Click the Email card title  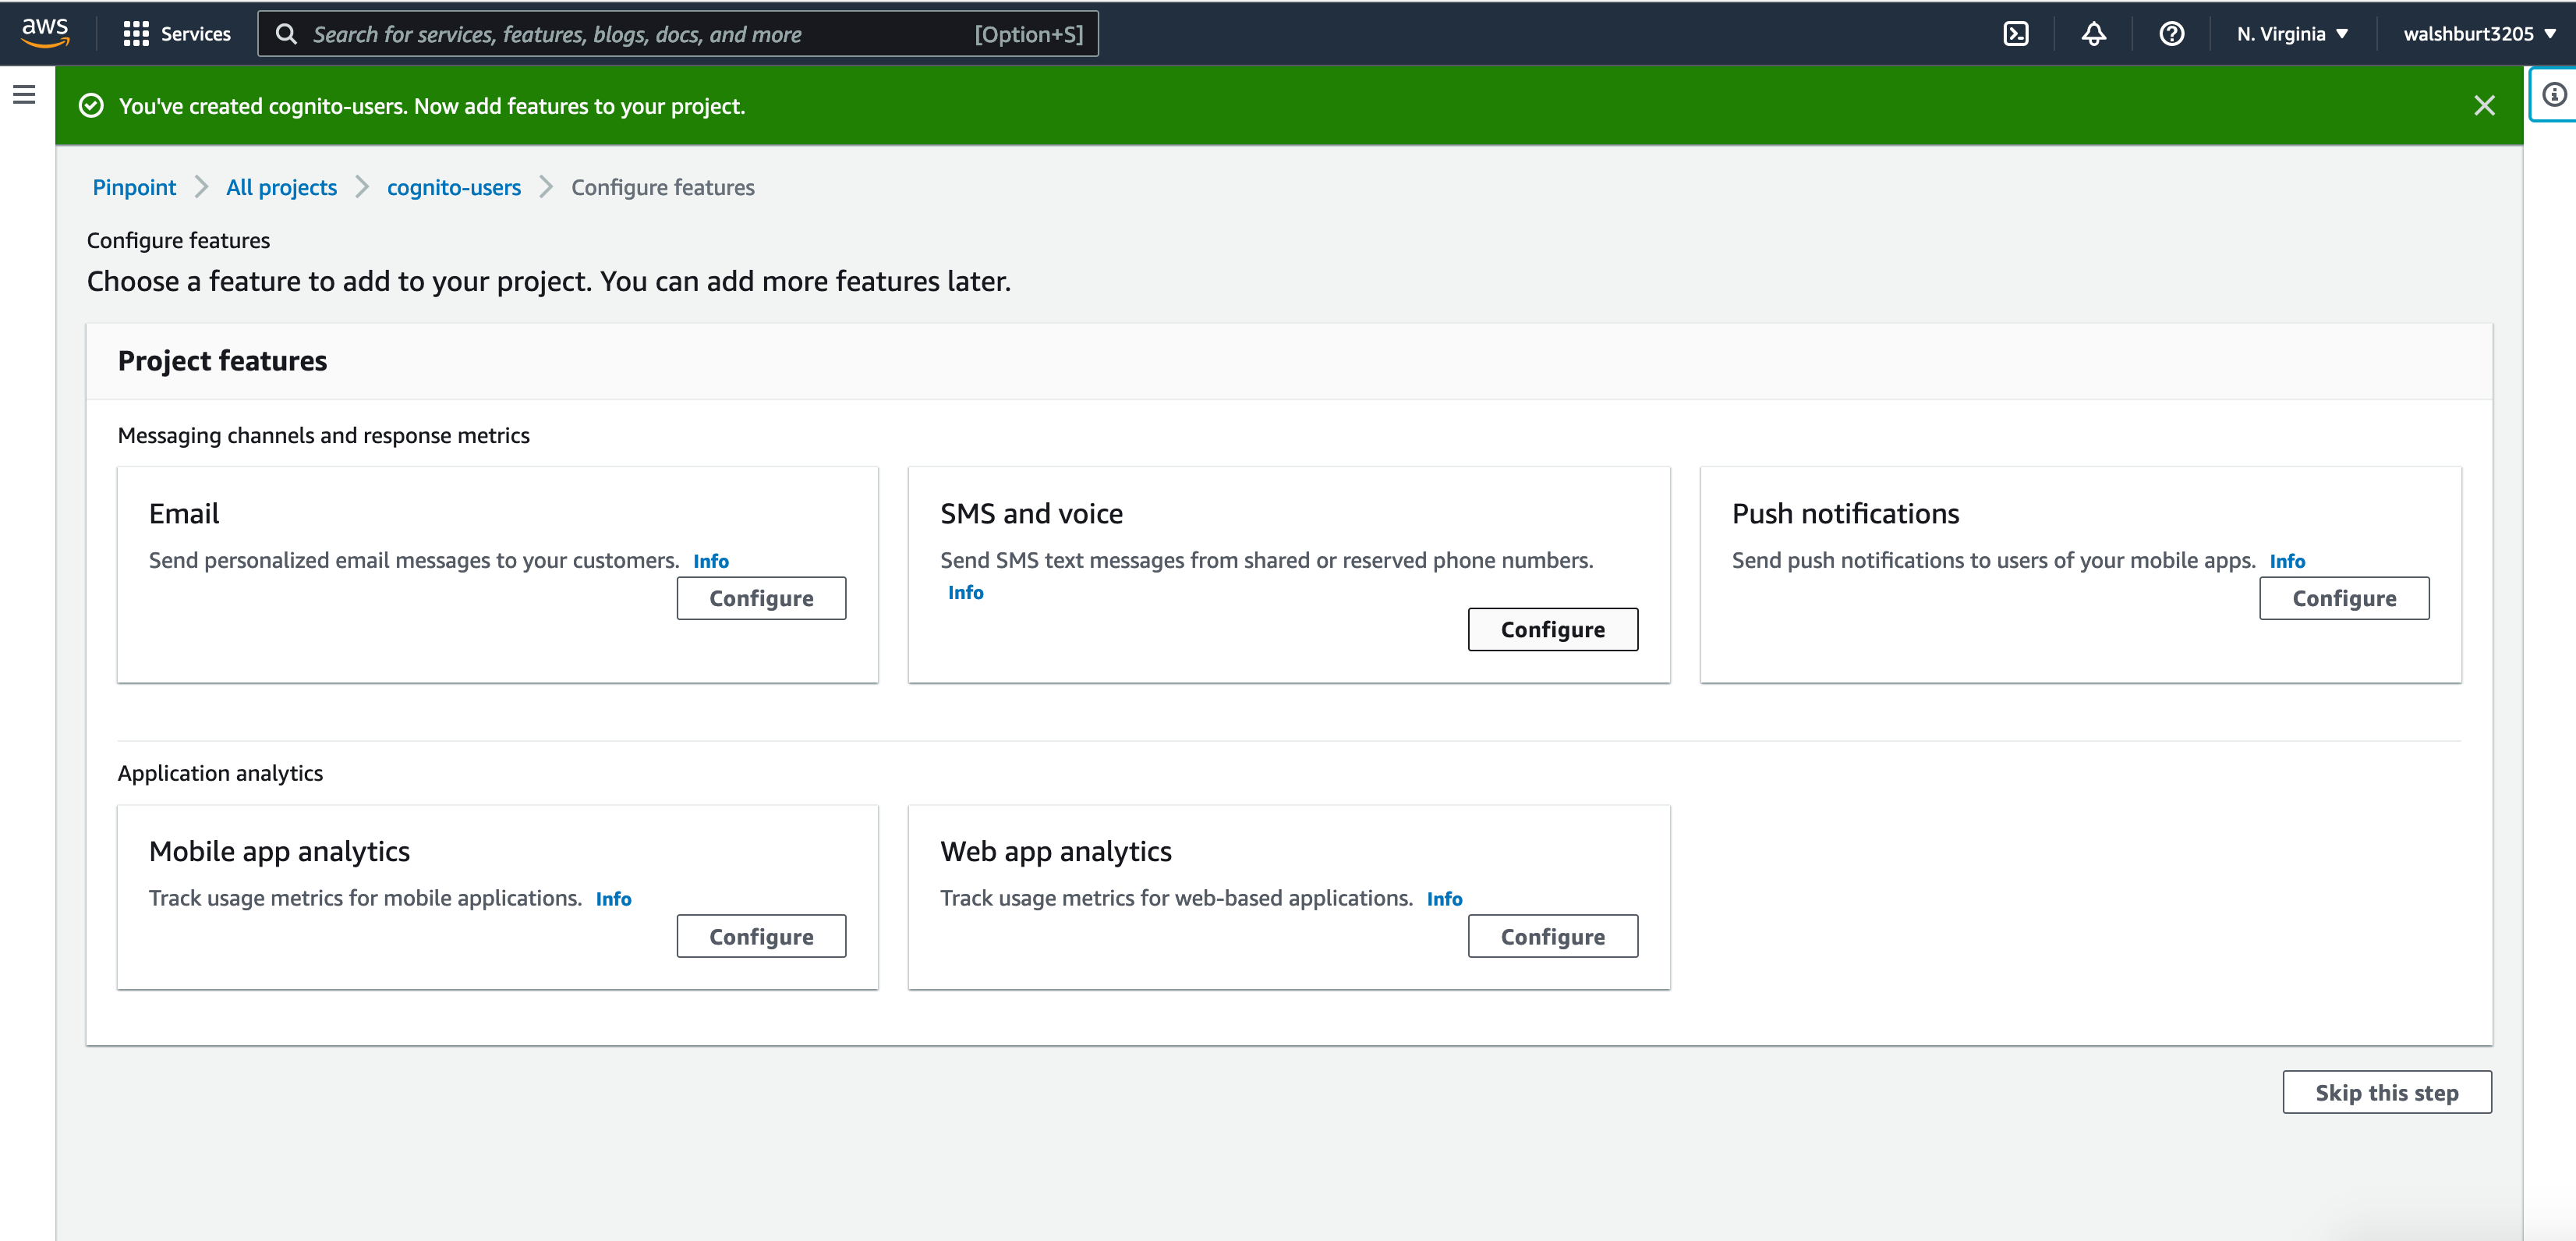click(x=184, y=513)
